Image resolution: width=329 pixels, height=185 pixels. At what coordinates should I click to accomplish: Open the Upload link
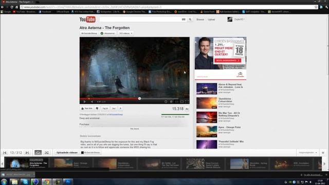click(211, 20)
